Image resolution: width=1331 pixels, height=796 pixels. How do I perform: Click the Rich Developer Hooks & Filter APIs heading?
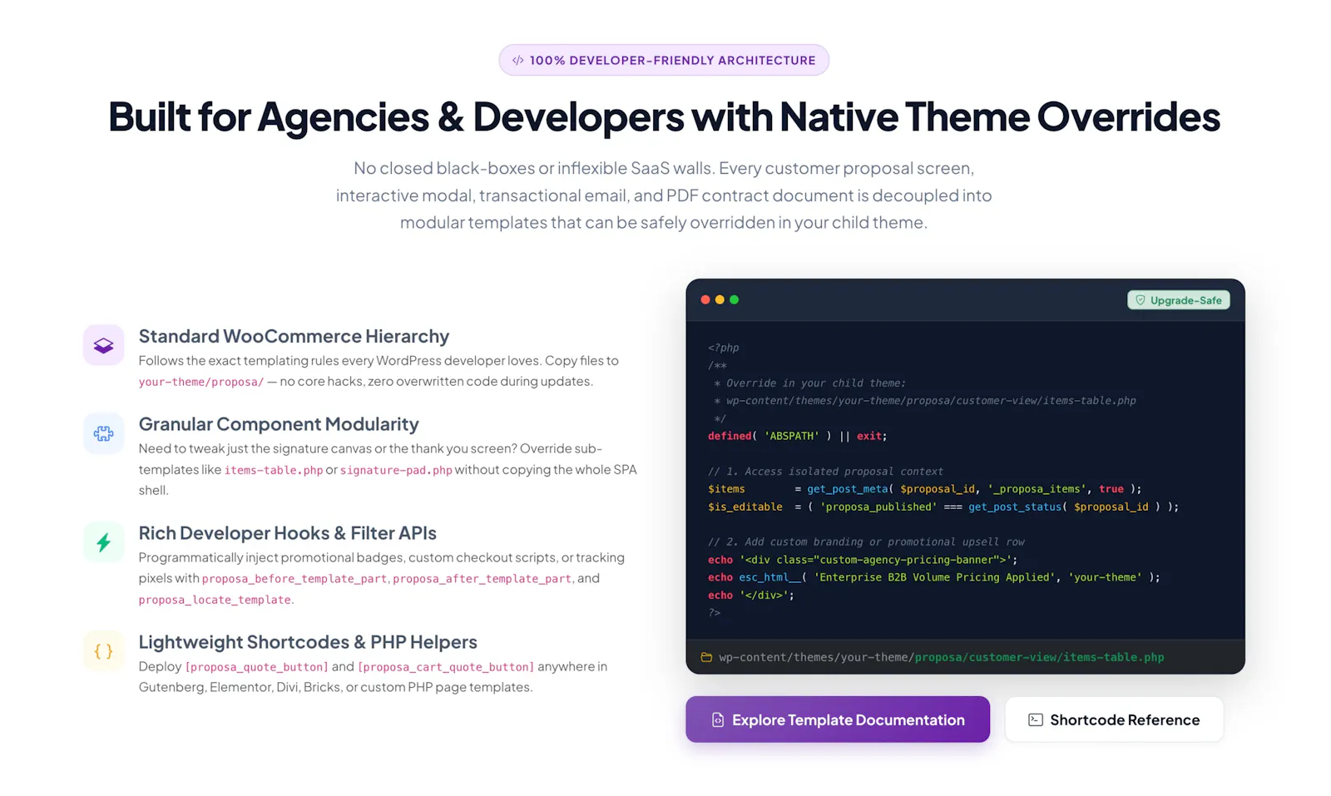(287, 533)
